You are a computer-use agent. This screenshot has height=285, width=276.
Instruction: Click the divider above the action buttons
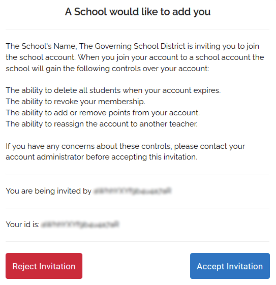(138, 241)
